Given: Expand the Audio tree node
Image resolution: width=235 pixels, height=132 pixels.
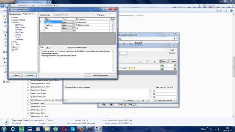Looking at the screenshot, I should tap(12, 18).
